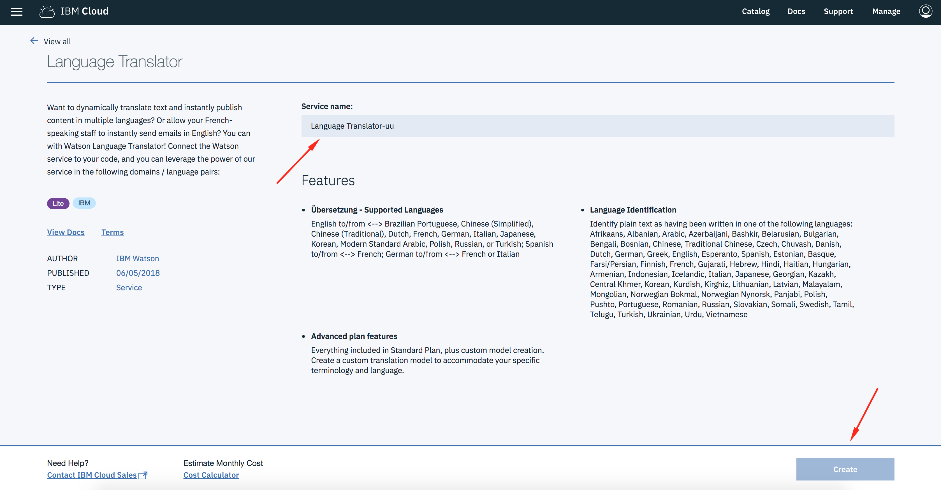This screenshot has width=941, height=490.
Task: Click the IBM Cloud brand text
Action: click(84, 11)
